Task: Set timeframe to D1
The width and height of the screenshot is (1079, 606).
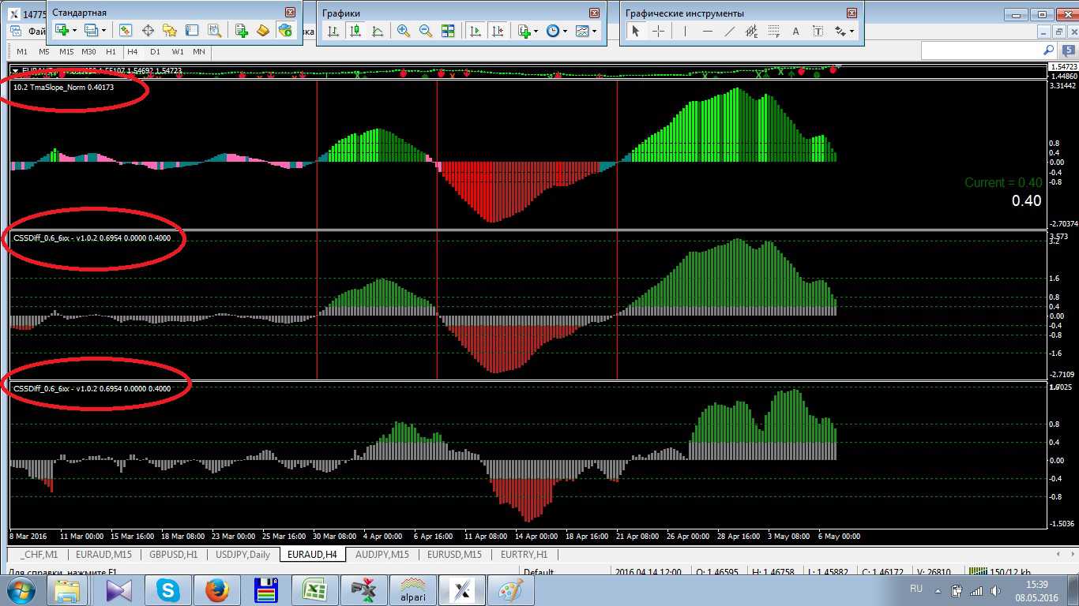Action: coord(155,51)
